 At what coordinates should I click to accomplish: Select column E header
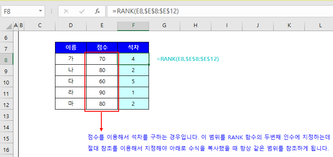click(102, 25)
